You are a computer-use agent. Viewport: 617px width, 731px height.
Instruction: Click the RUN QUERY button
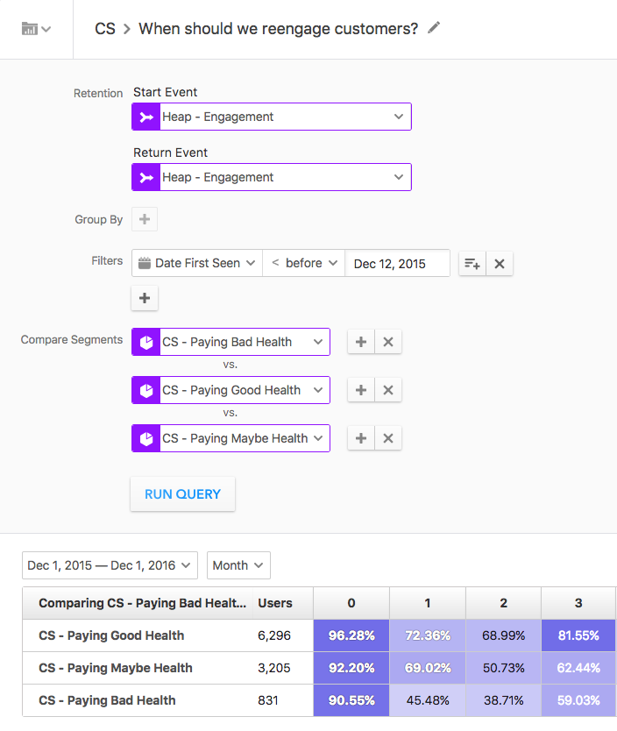tap(182, 494)
